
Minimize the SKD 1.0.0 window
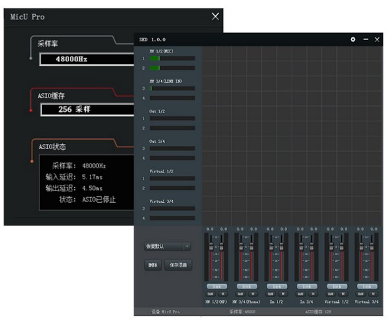click(365, 39)
